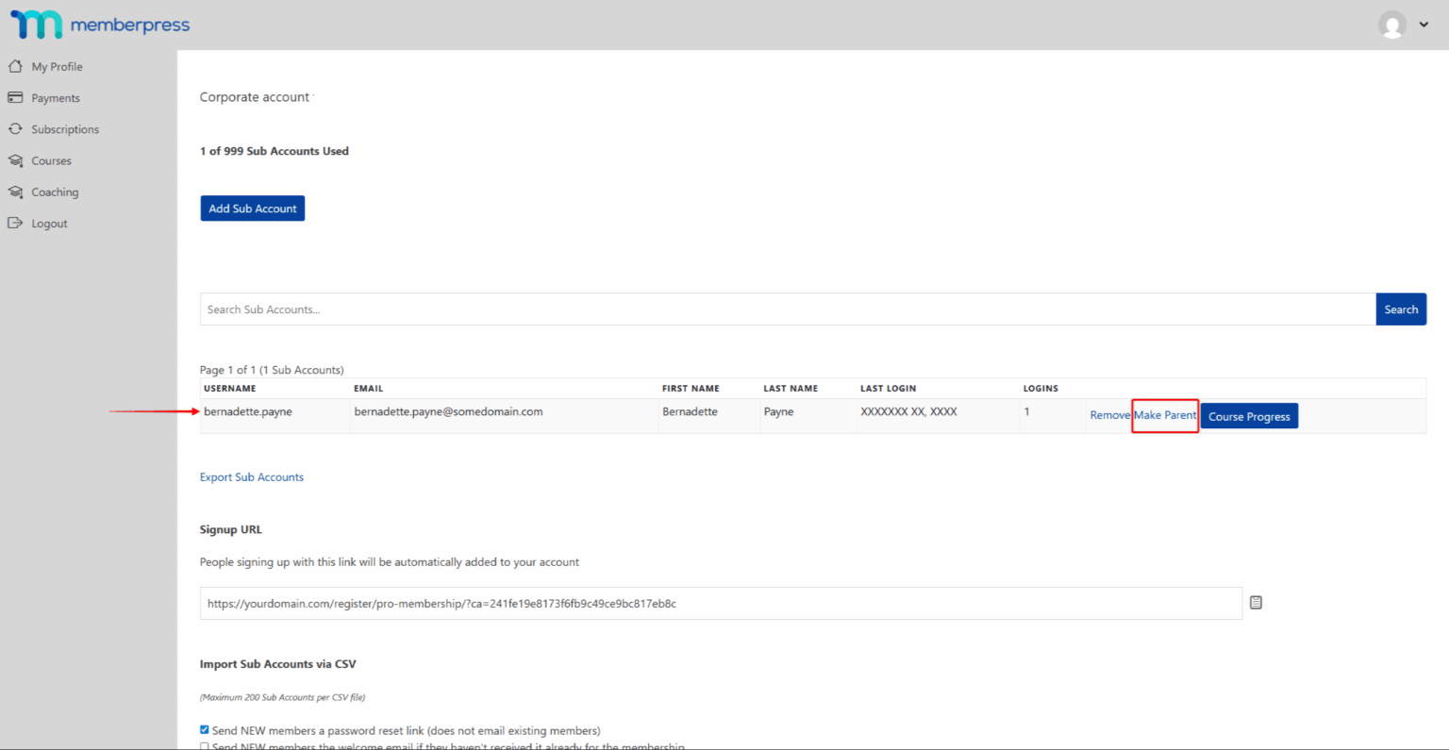Make bernadette.payne the parent account
Screen dimensions: 1449x750
click(x=1165, y=415)
